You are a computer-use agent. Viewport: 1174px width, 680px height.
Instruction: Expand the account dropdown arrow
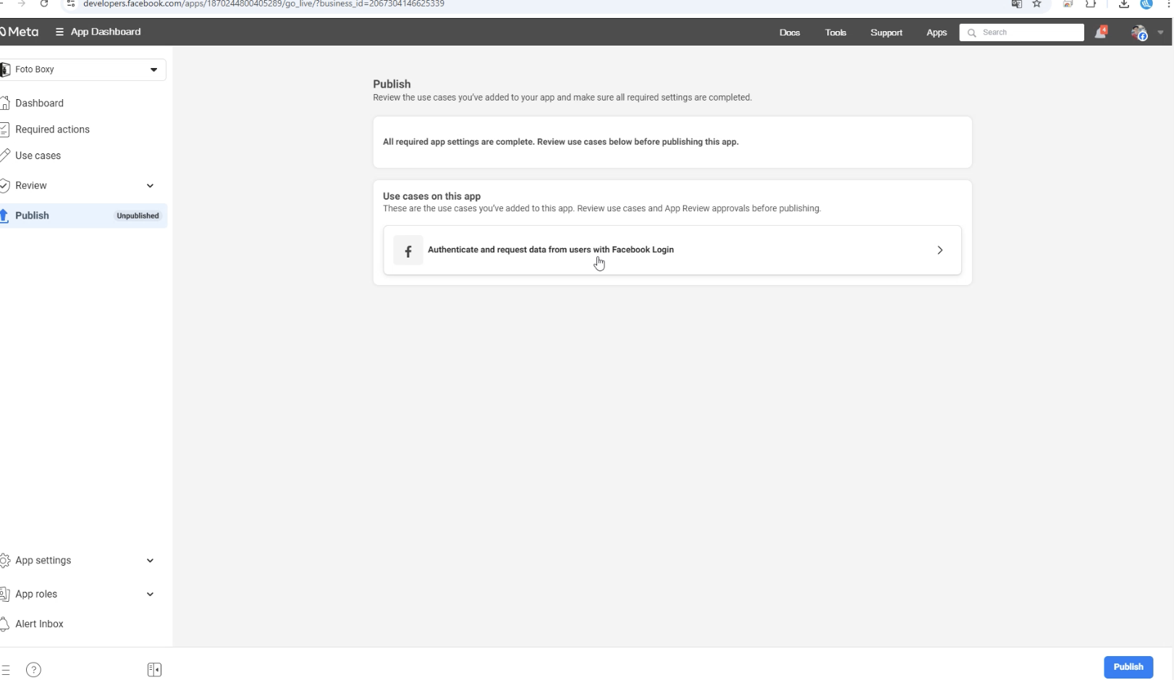pyautogui.click(x=1160, y=33)
